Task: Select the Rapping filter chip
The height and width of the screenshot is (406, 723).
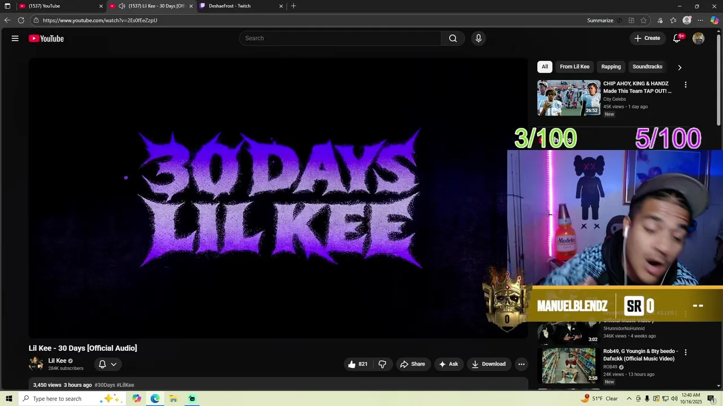Action: 611,67
